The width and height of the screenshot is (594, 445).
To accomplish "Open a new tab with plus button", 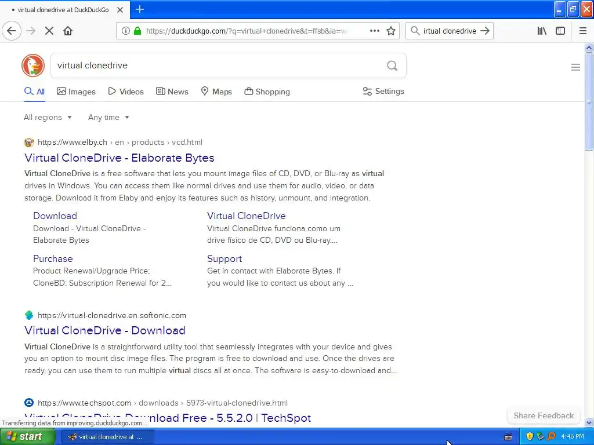I will [x=140, y=9].
